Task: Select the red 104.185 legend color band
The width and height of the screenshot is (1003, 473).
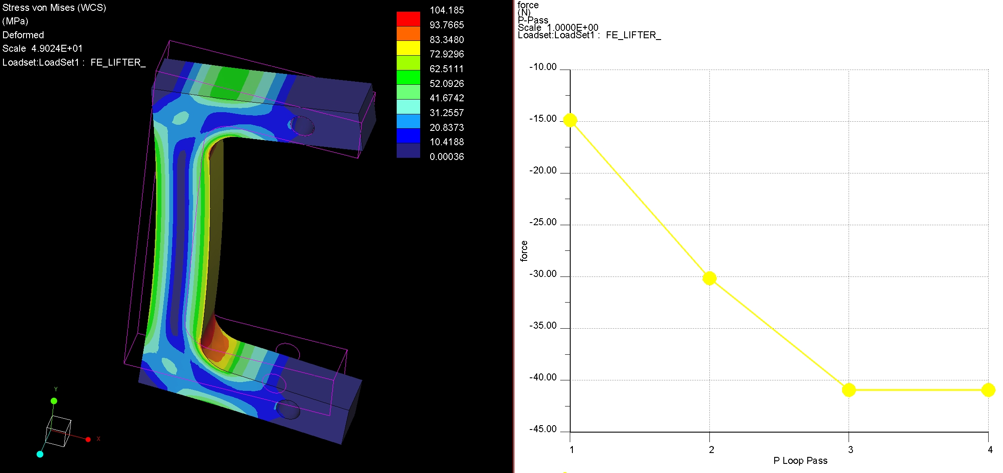Action: tap(408, 19)
